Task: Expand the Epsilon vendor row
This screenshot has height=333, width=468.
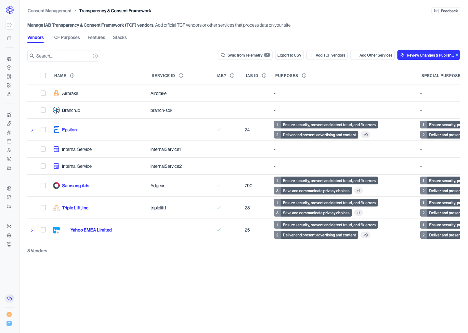Action: [x=32, y=130]
